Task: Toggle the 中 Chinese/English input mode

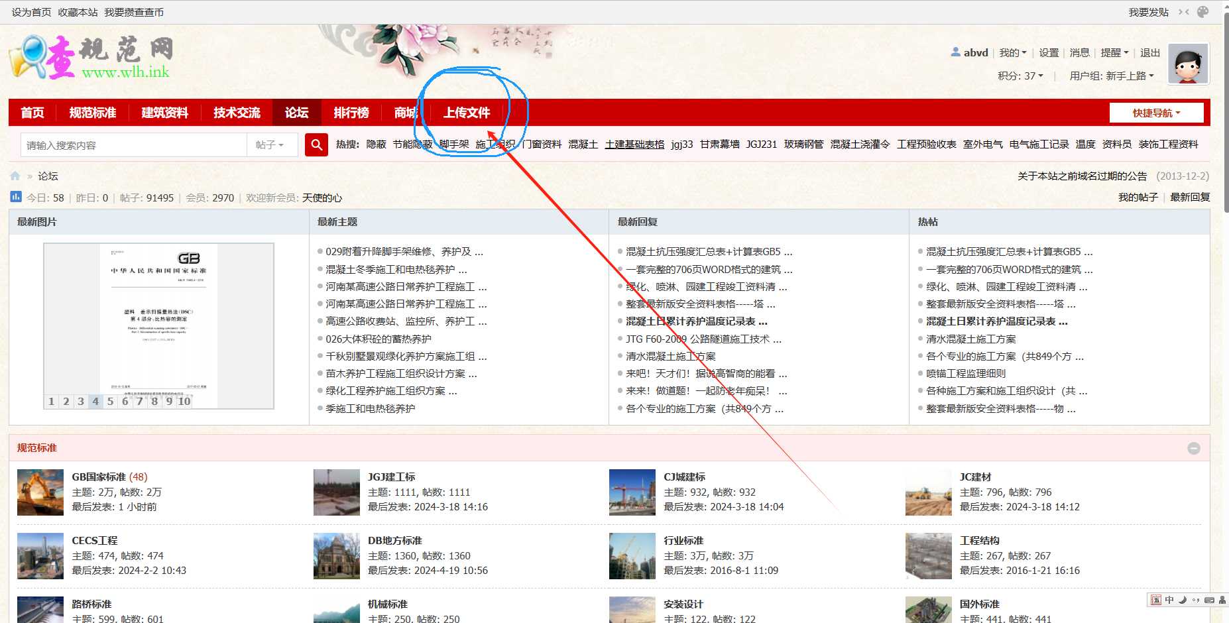Action: [1169, 600]
